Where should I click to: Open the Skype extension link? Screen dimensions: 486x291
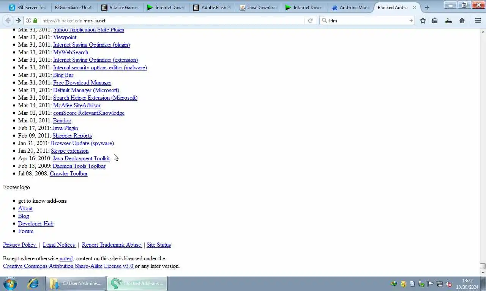(x=69, y=151)
